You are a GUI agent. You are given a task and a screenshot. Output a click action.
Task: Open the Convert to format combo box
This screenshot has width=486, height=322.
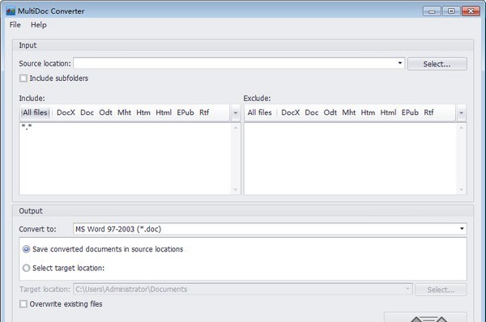(x=270, y=229)
